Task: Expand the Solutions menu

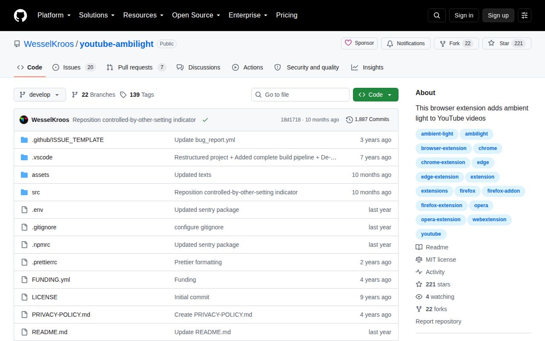Action: [x=97, y=15]
